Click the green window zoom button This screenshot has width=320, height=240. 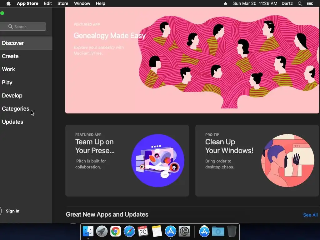coord(2,13)
